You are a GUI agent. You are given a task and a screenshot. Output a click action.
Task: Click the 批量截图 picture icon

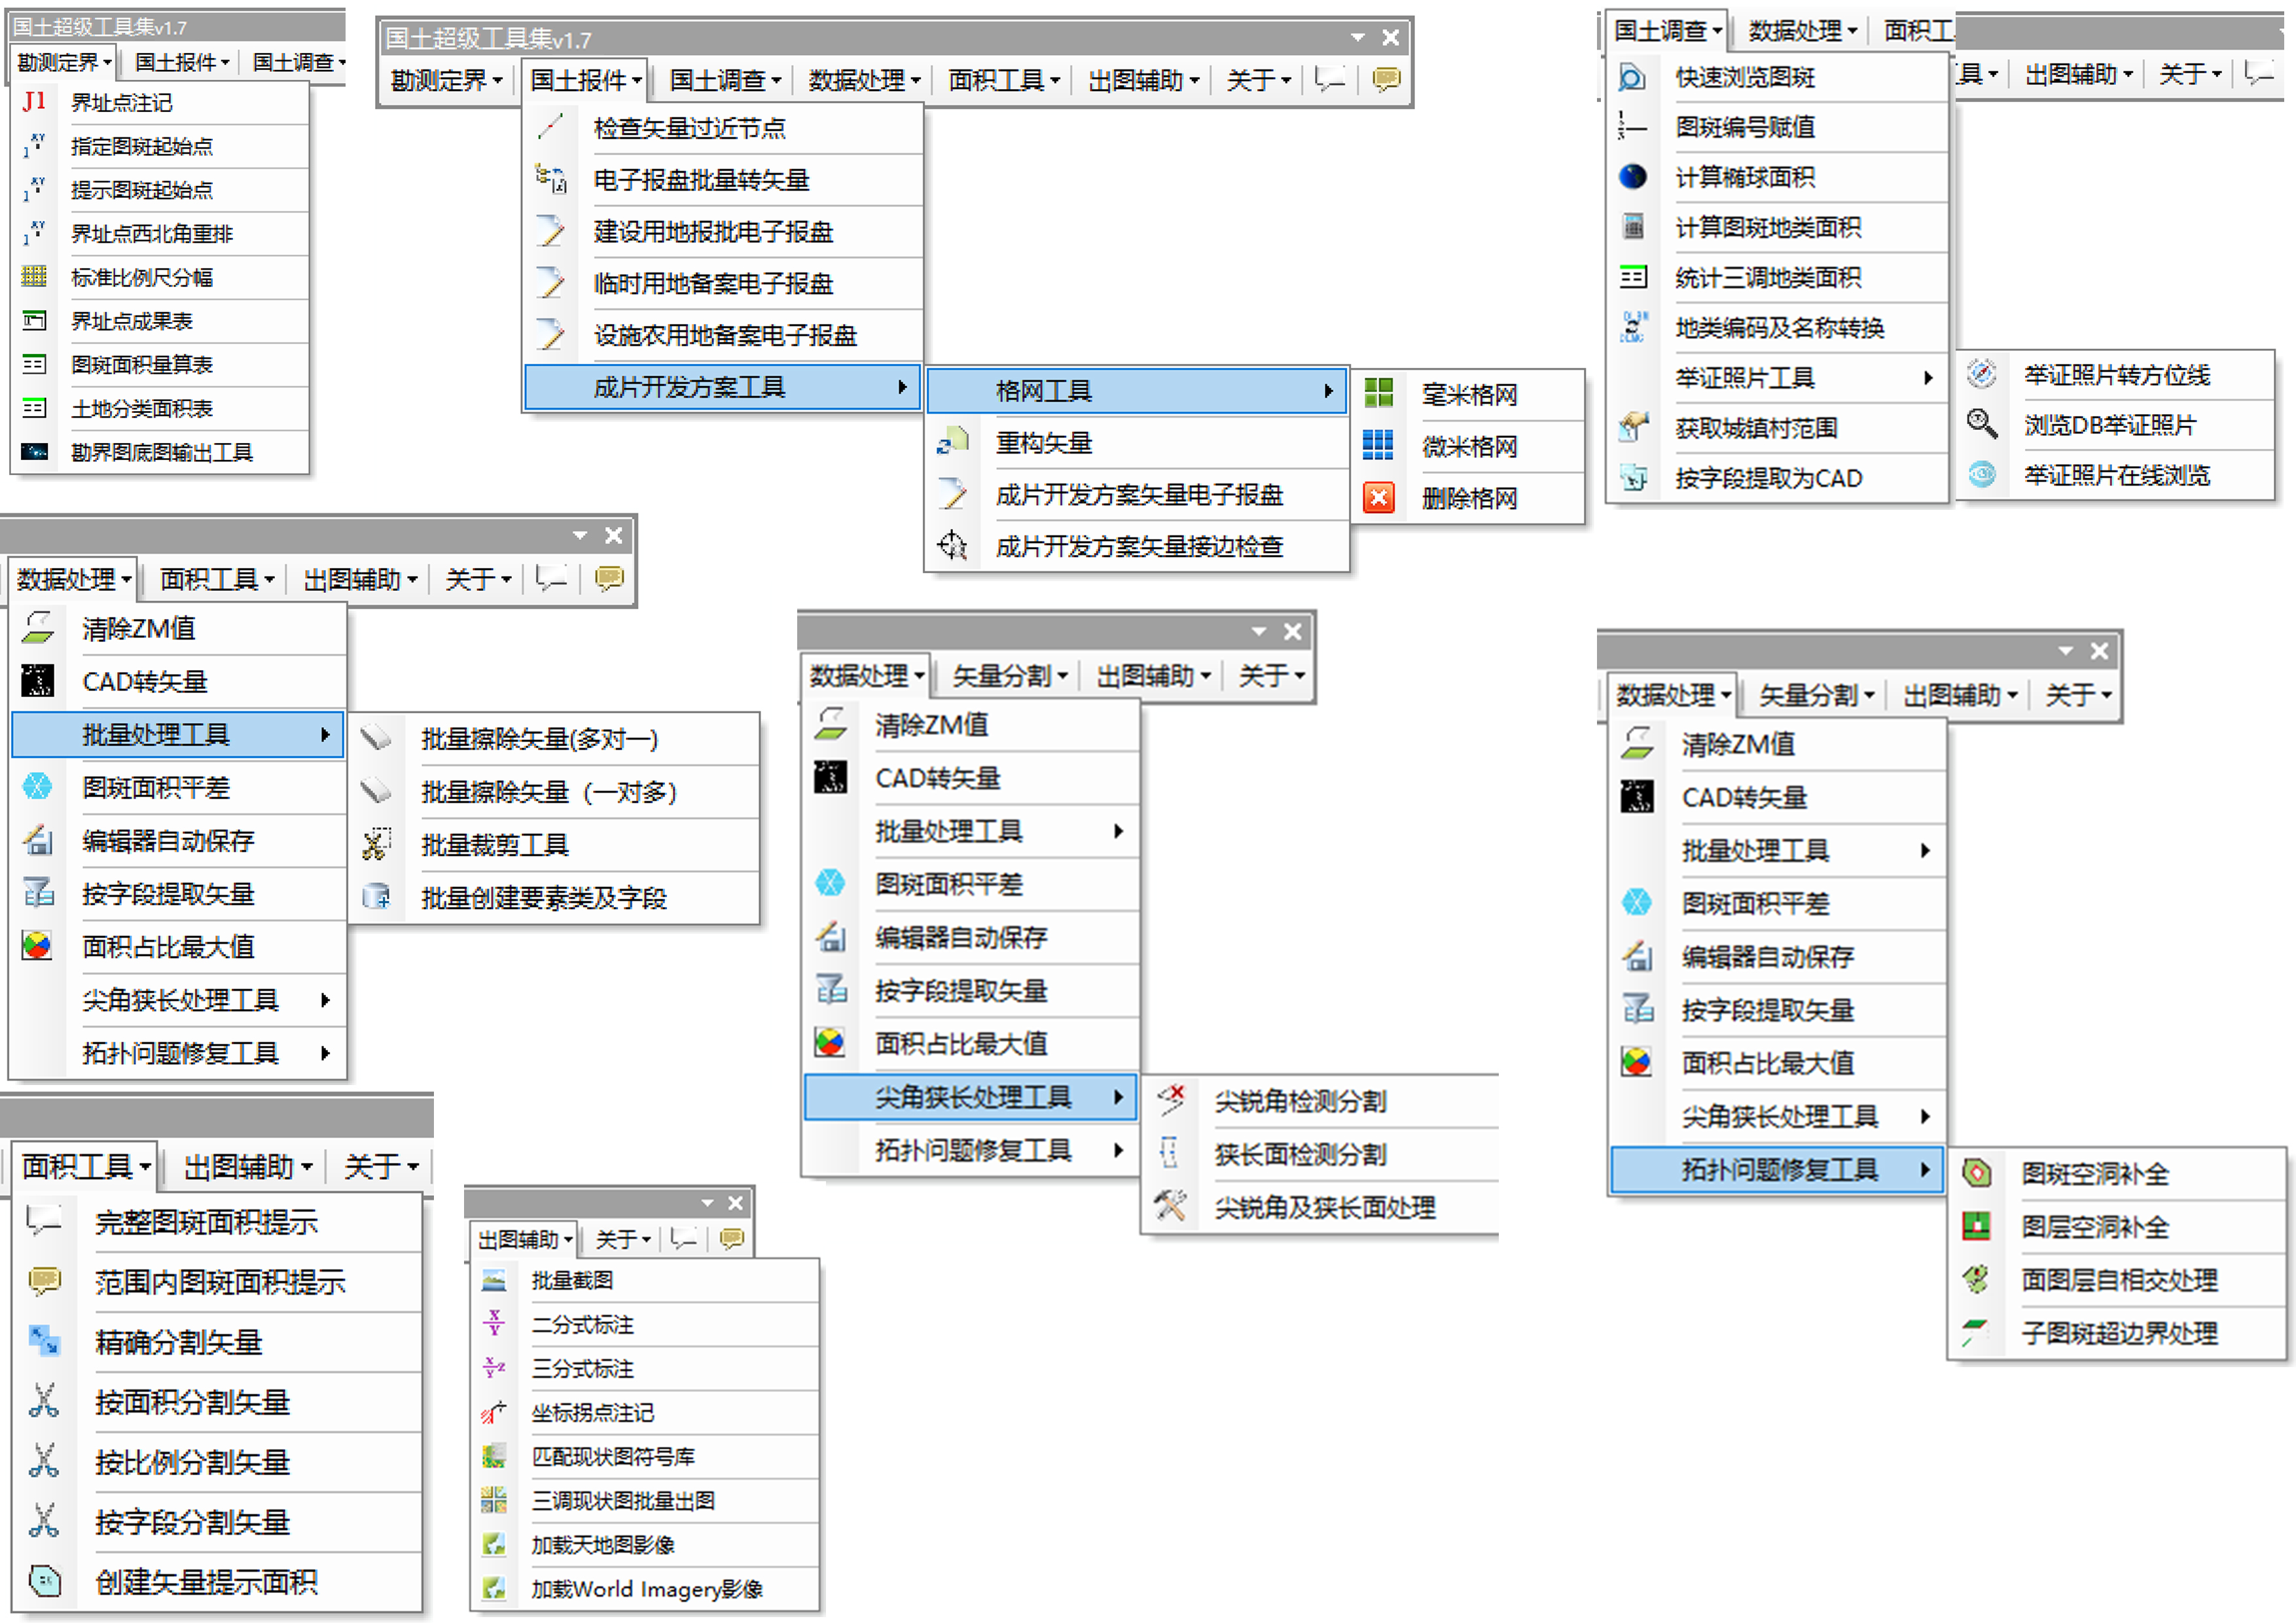tap(494, 1280)
